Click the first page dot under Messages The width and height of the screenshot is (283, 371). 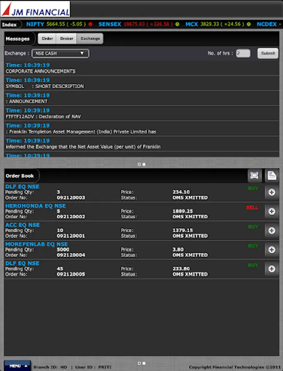139,164
